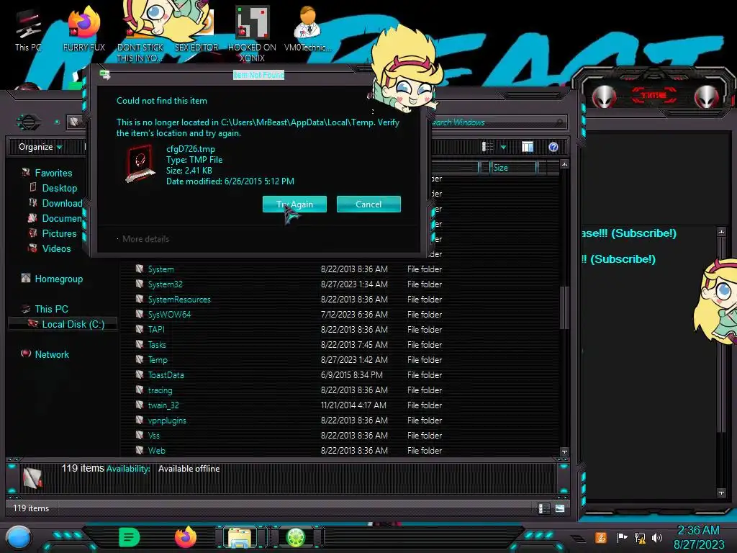Image resolution: width=737 pixels, height=553 pixels.
Task: Switch to large icons view in status bar
Action: 560,508
